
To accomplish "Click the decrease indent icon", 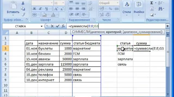I will click(x=71, y=15).
